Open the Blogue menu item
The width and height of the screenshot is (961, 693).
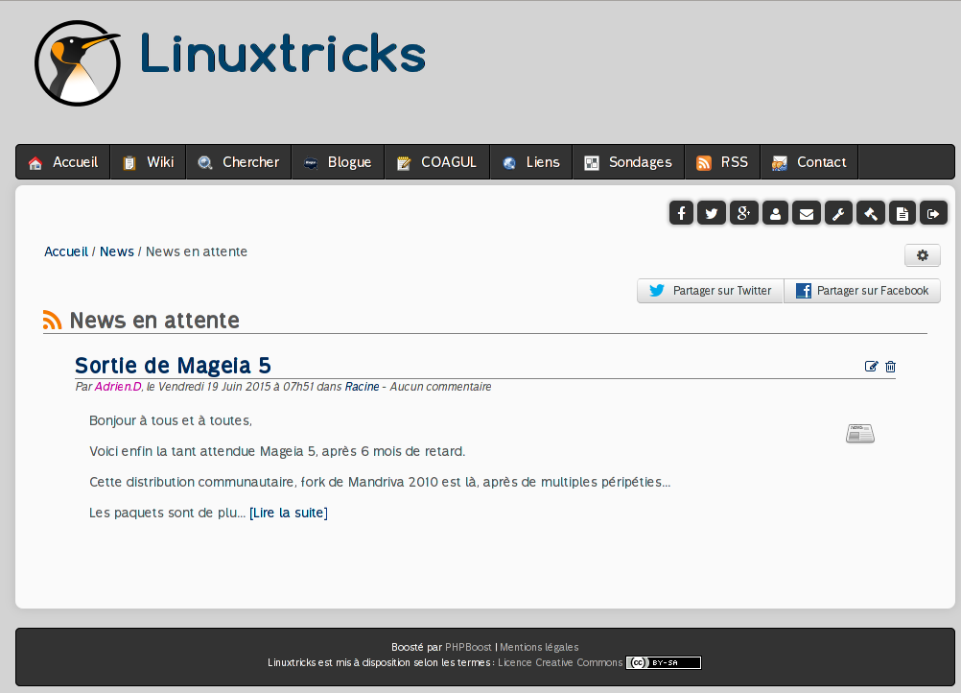pyautogui.click(x=338, y=162)
